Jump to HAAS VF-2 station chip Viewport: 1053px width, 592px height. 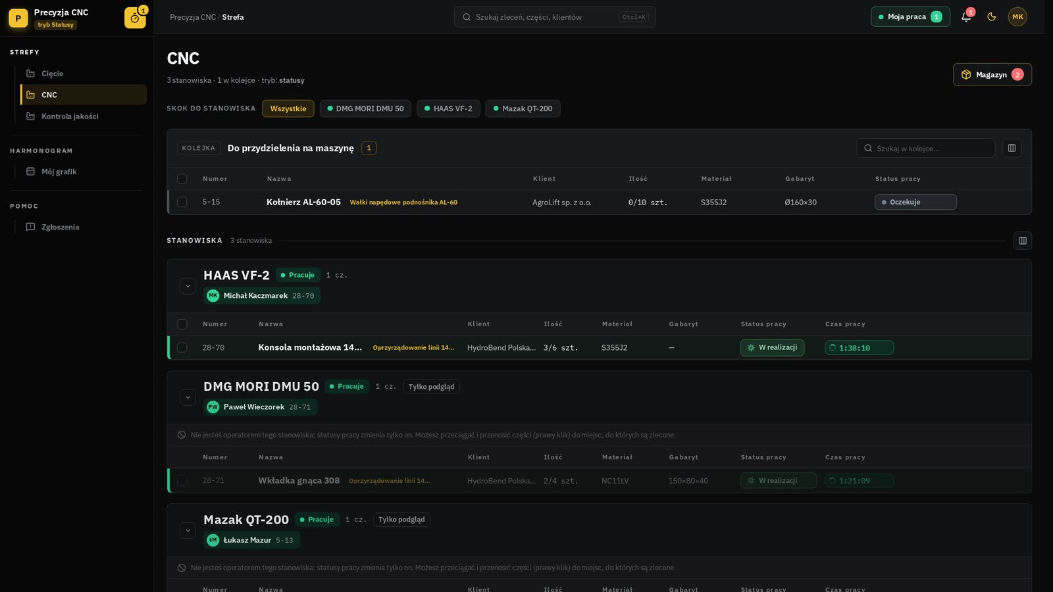click(448, 109)
